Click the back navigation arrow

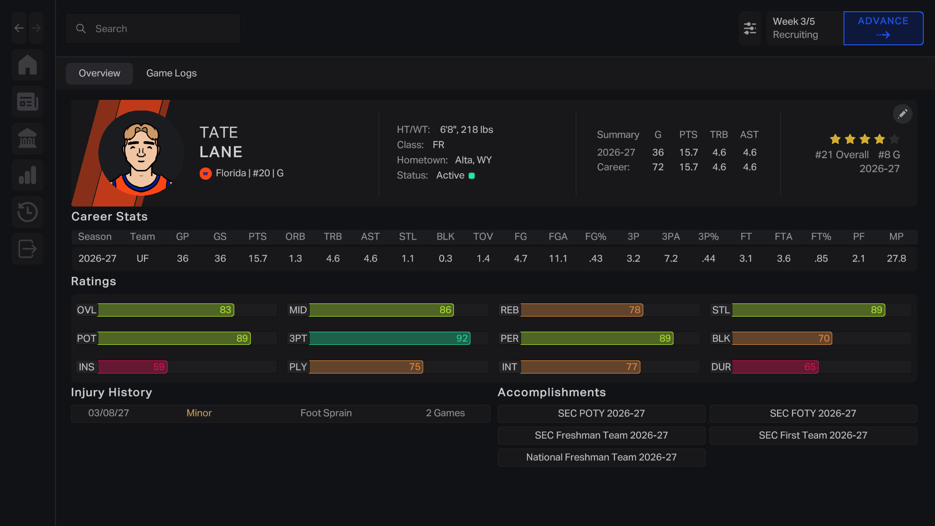(x=19, y=28)
